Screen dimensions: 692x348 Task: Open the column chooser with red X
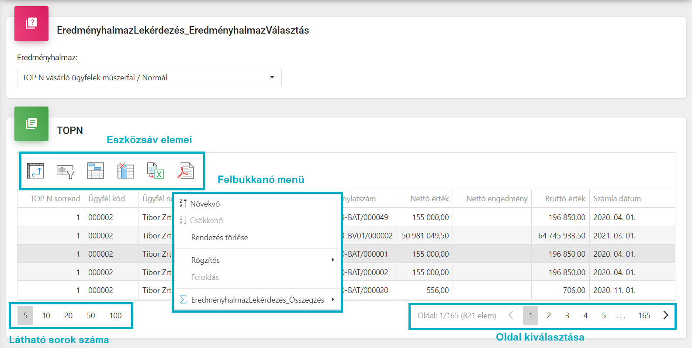point(125,171)
